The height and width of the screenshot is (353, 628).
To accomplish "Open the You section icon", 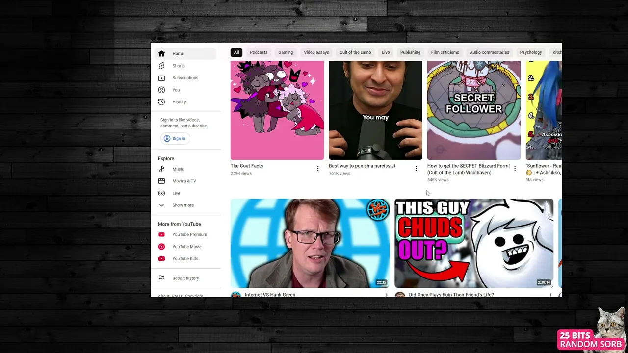I will tap(161, 90).
